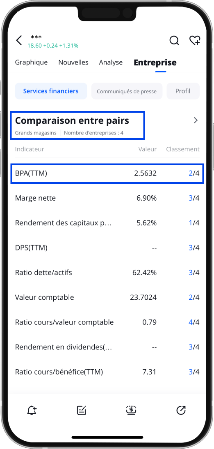Tap the Ratio cours/bénéfice(TTM) row
The image size is (214, 449).
tap(107, 372)
